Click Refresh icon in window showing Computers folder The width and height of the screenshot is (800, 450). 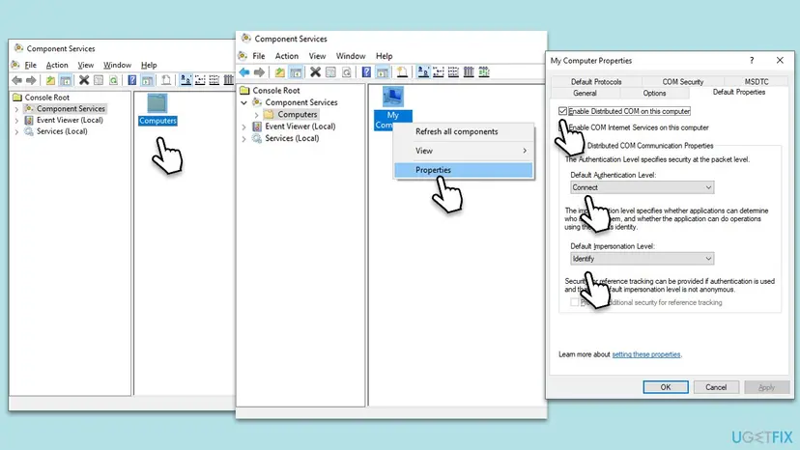click(x=113, y=80)
